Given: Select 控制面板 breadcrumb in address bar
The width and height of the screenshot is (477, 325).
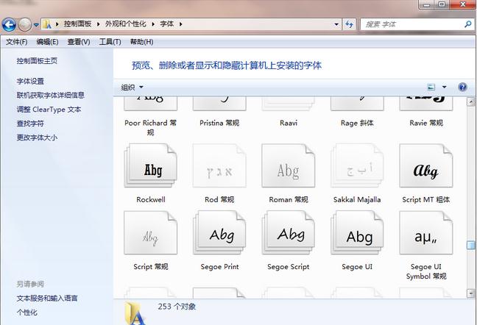Looking at the screenshot, I should [77, 24].
